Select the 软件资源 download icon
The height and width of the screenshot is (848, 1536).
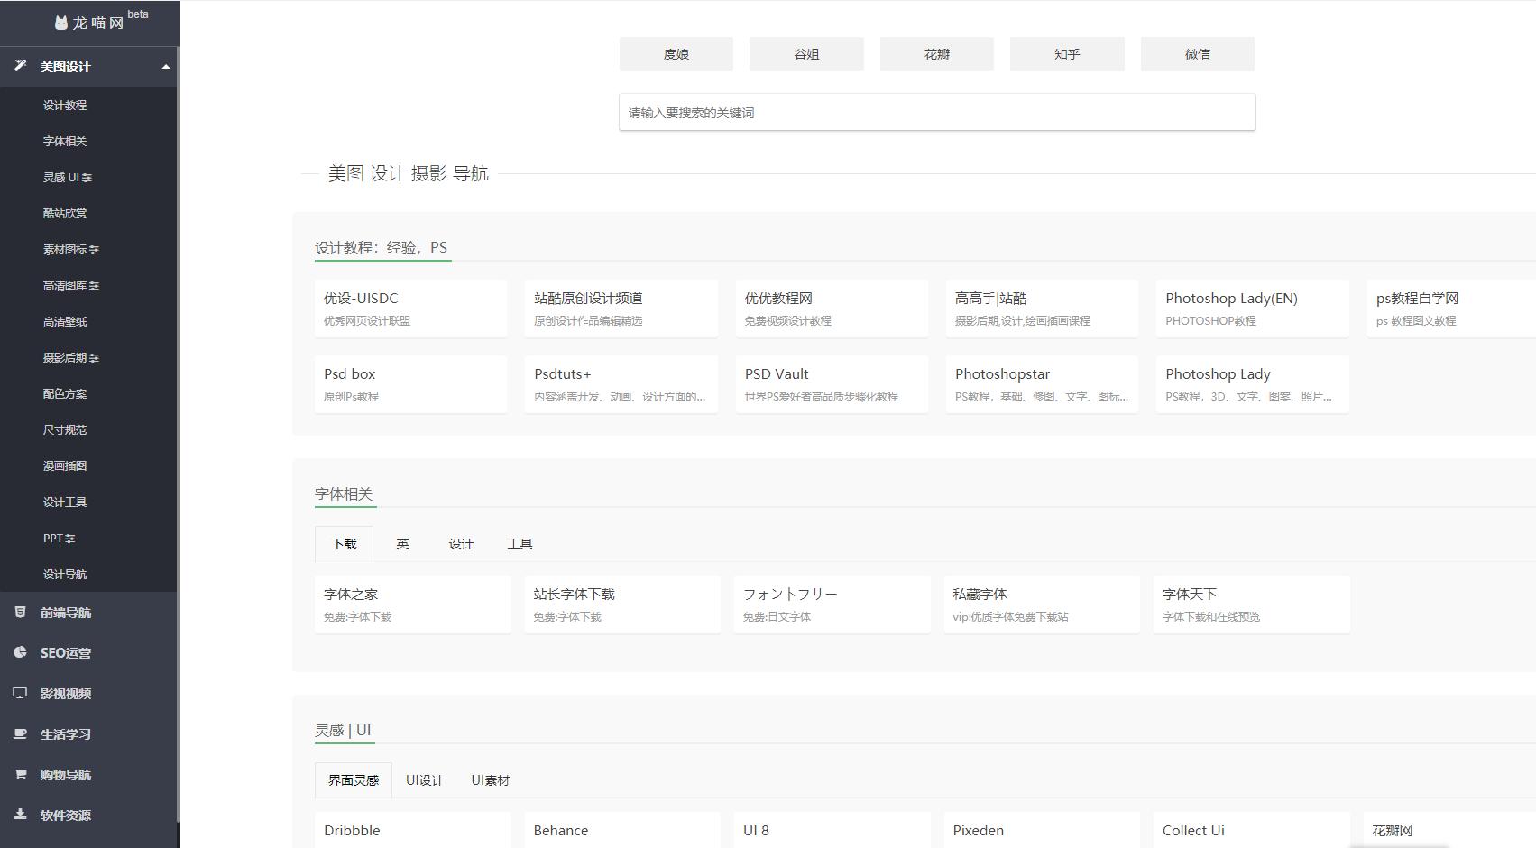20,815
